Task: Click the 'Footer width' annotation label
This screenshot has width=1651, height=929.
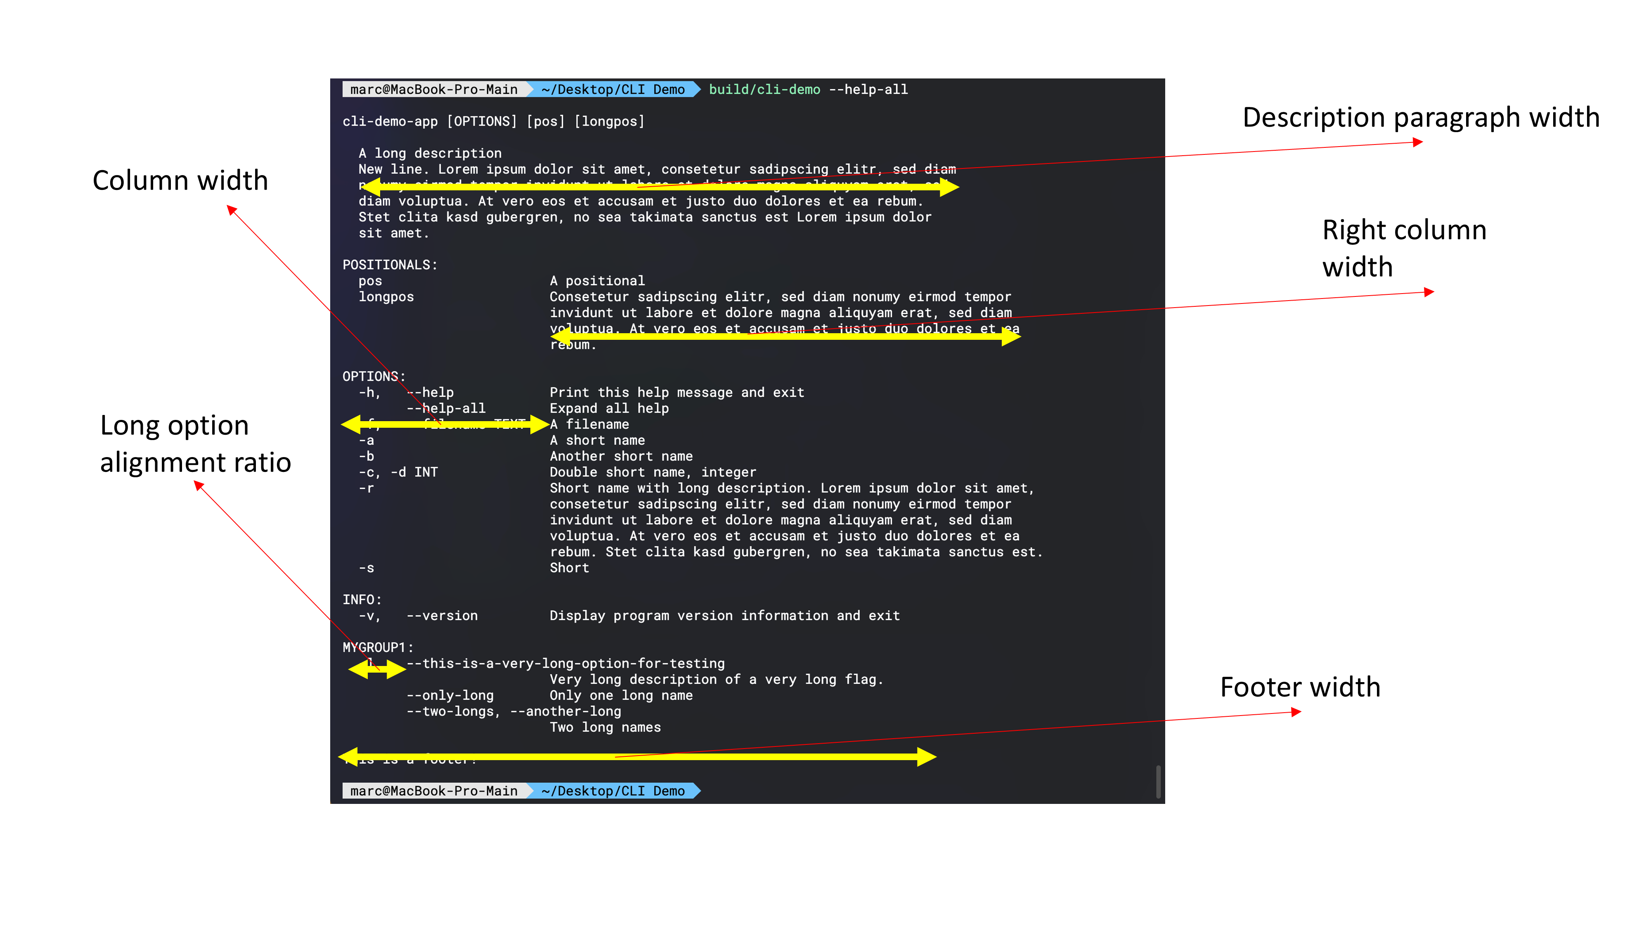Action: point(1300,687)
